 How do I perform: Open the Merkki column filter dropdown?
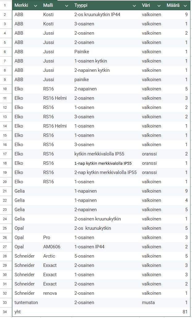35,6
